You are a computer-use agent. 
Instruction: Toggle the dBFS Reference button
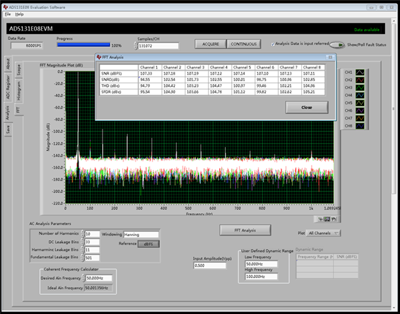[149, 244]
